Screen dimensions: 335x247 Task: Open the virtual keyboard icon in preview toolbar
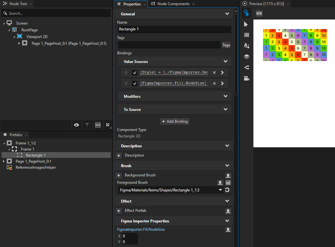point(259,13)
